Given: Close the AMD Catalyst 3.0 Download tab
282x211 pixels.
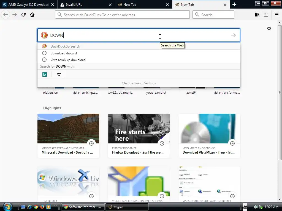Looking at the screenshot, I should [53, 5].
